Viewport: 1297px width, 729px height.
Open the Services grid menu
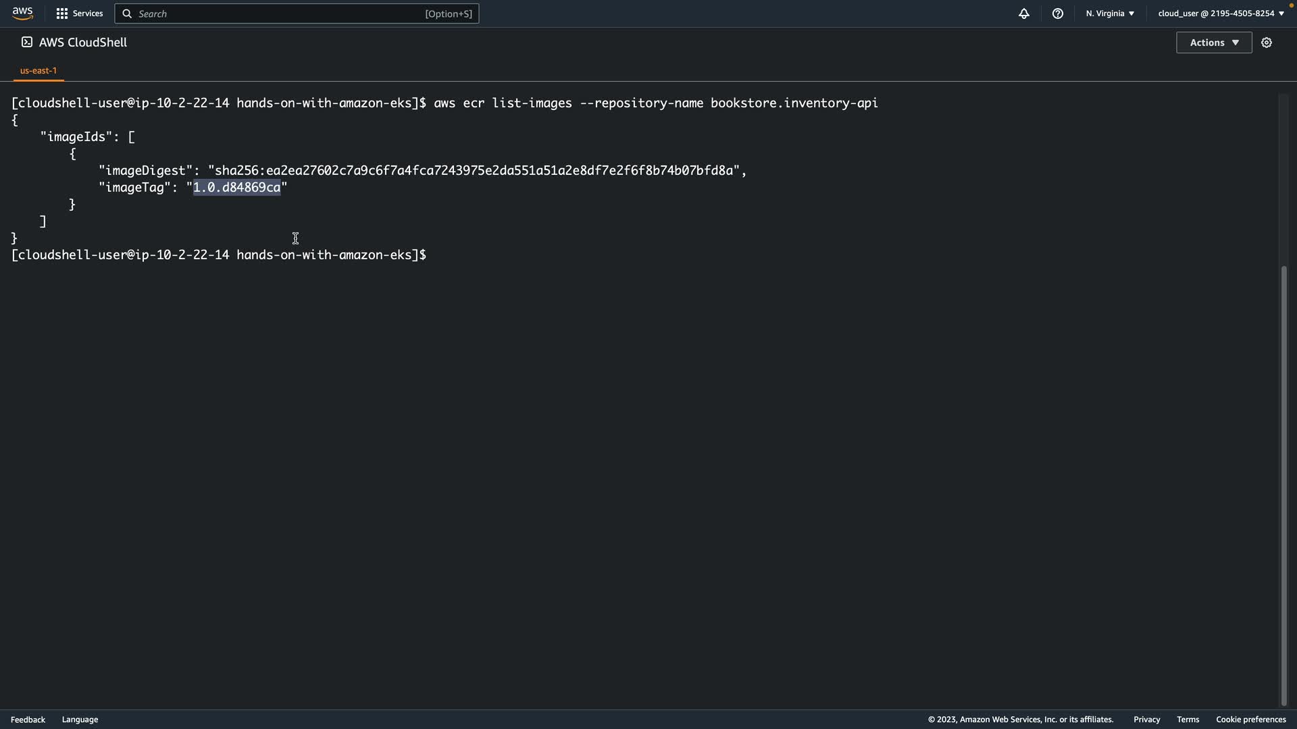pyautogui.click(x=62, y=13)
